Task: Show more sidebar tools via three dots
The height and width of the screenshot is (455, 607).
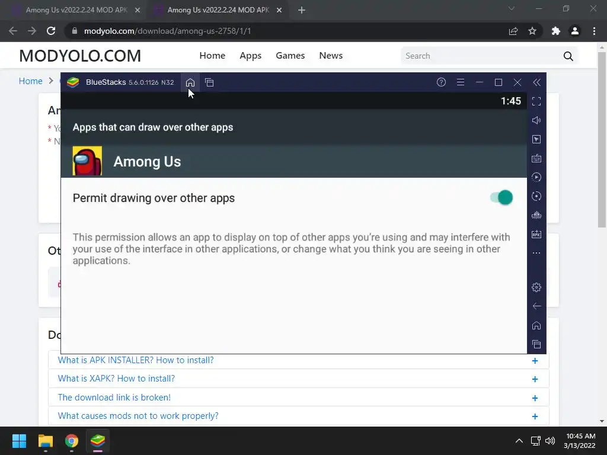Action: pyautogui.click(x=536, y=253)
